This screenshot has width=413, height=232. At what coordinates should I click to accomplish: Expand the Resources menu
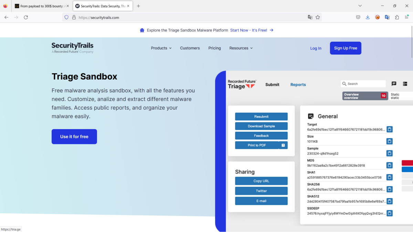click(x=241, y=48)
